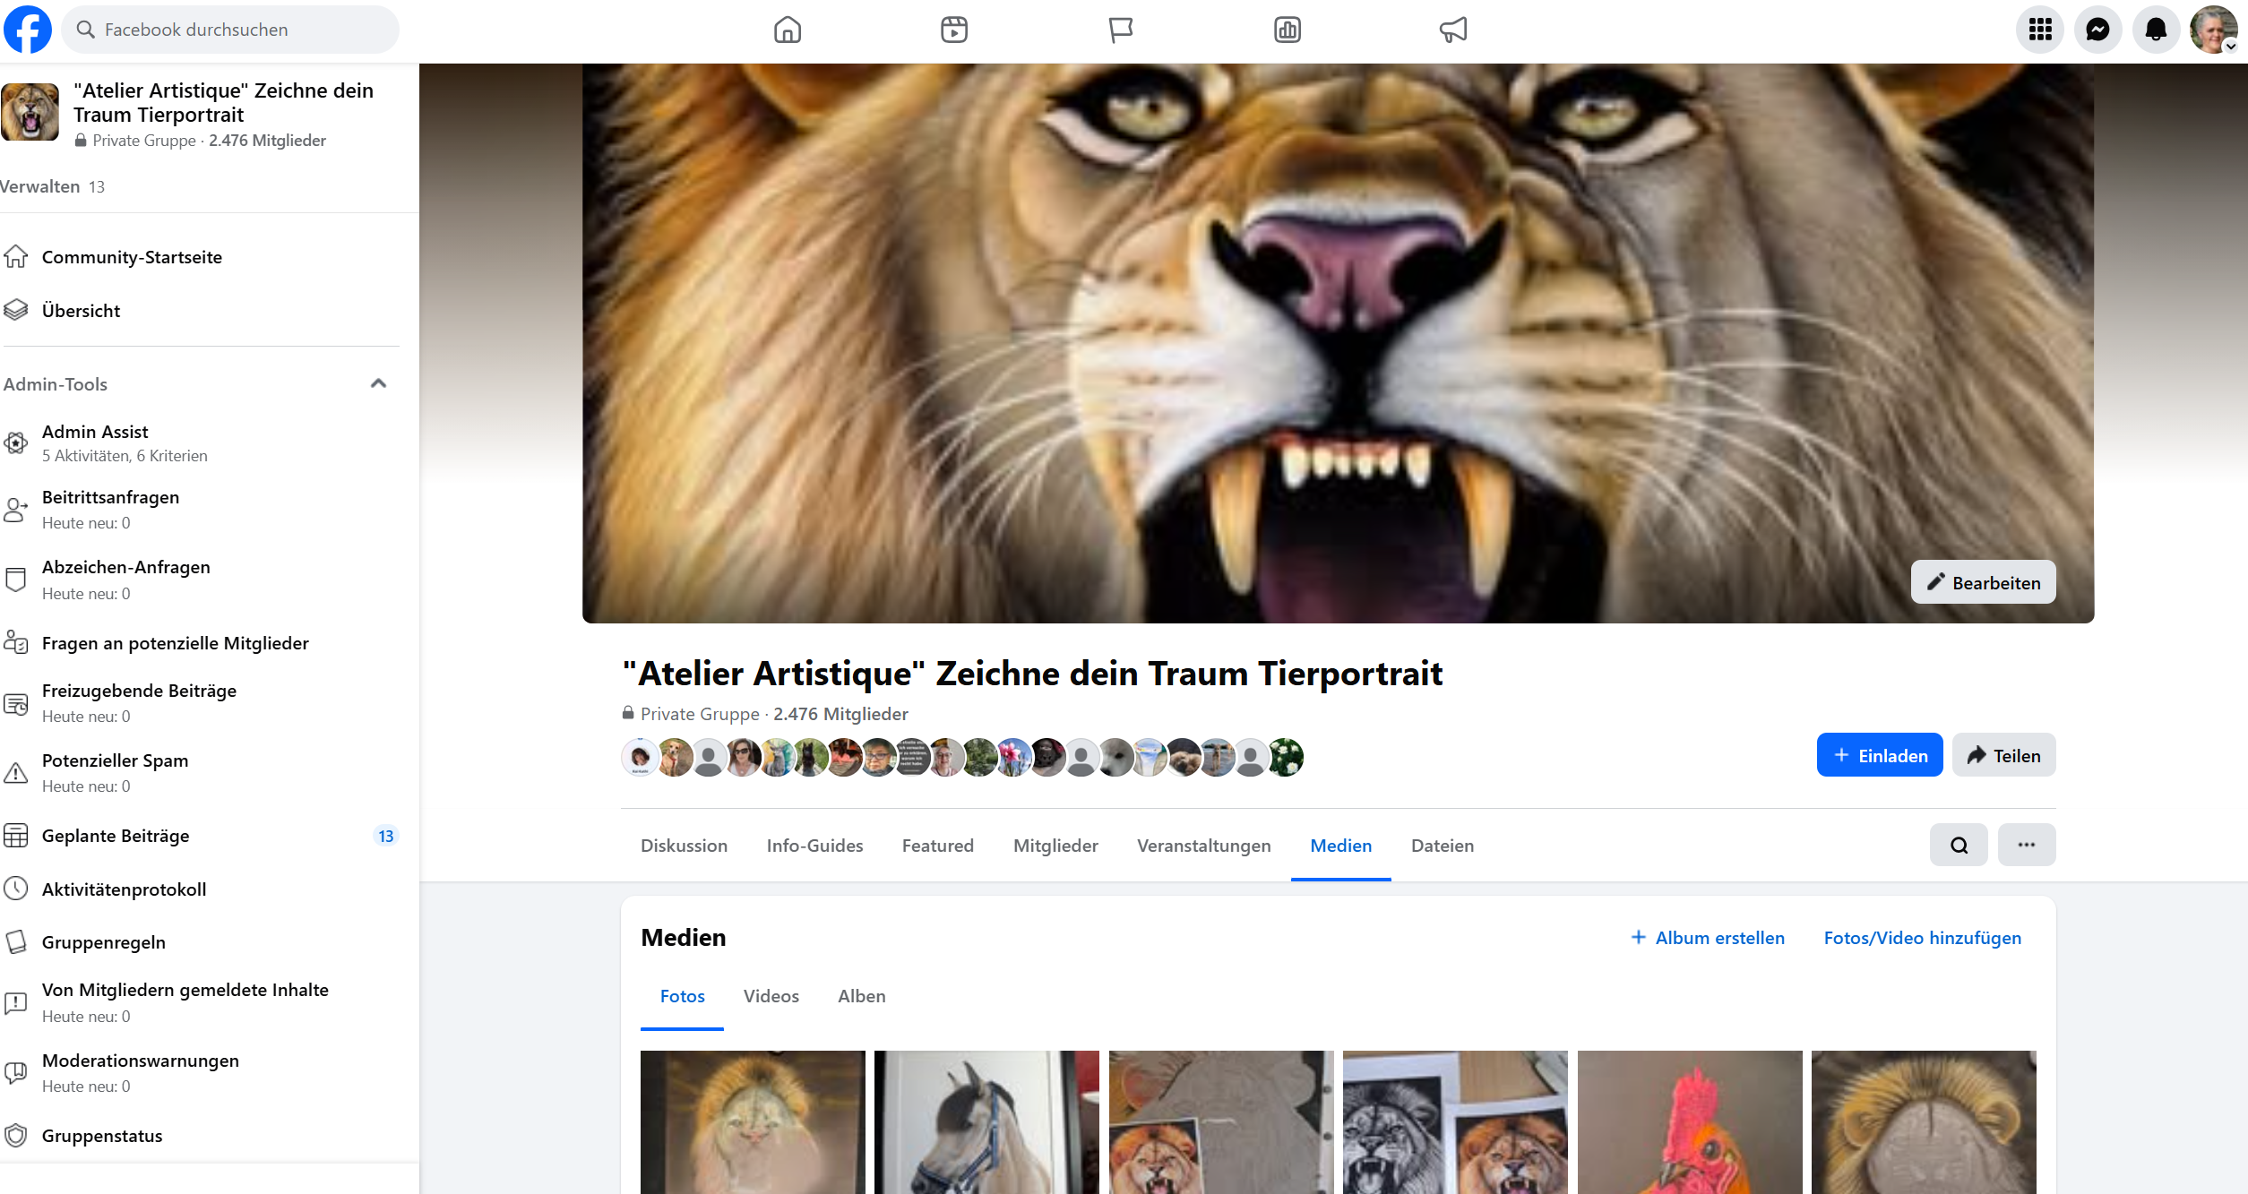Click the Bearbeiten cover photo button
This screenshot has height=1194, width=2248.
[1983, 582]
